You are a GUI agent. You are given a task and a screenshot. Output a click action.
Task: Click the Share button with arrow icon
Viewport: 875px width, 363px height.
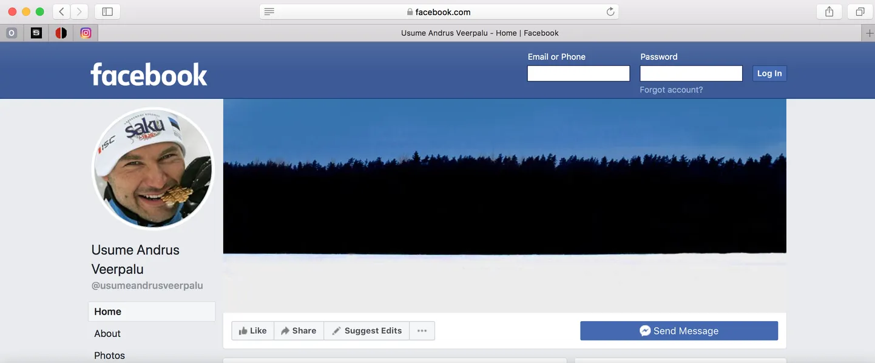pos(299,331)
